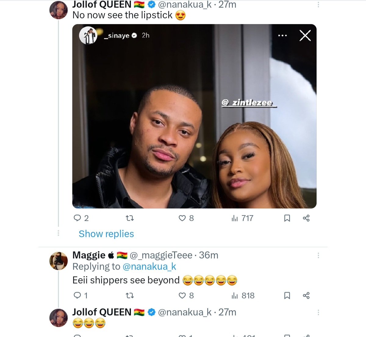View analytics showing 717 views
The height and width of the screenshot is (337, 366).
click(x=242, y=218)
